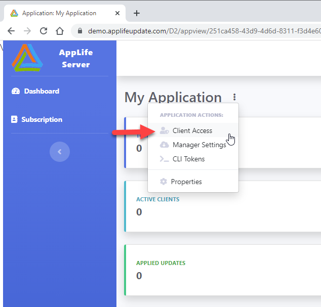The width and height of the screenshot is (321, 307).
Task: Choose CLI Tokens from the actions menu
Action: tap(193, 159)
